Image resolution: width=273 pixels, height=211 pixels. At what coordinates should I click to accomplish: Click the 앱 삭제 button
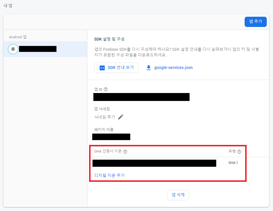coord(178,195)
